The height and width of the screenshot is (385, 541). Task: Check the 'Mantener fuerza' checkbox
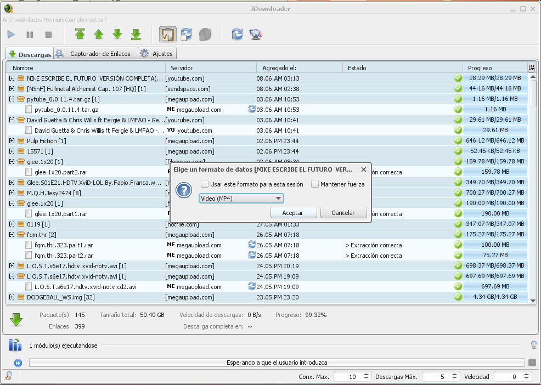point(314,184)
